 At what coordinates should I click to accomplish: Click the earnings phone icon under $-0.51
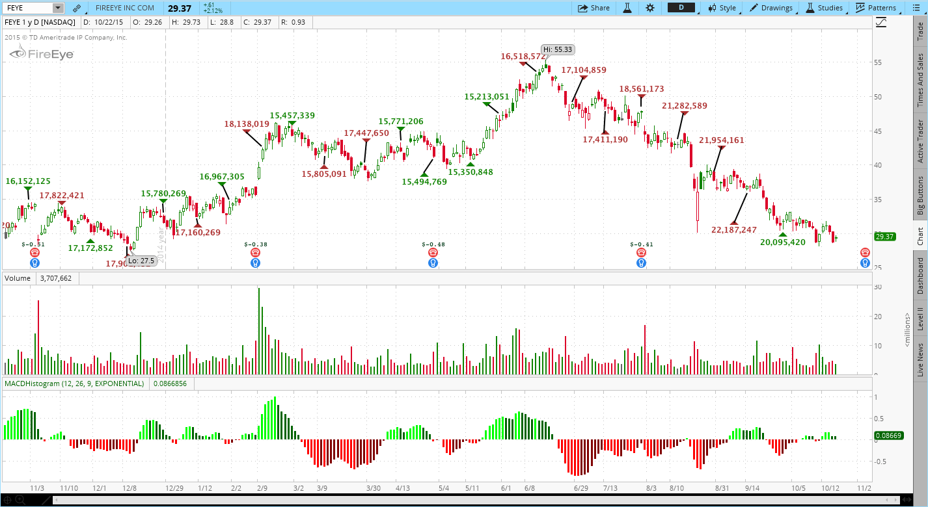(34, 252)
